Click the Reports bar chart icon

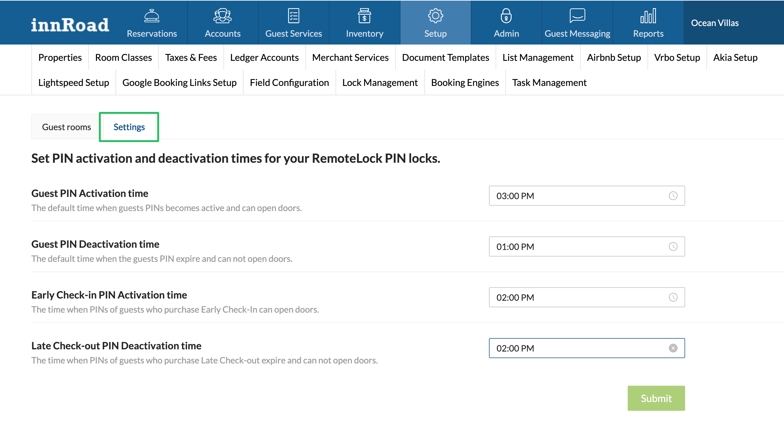coord(648,16)
